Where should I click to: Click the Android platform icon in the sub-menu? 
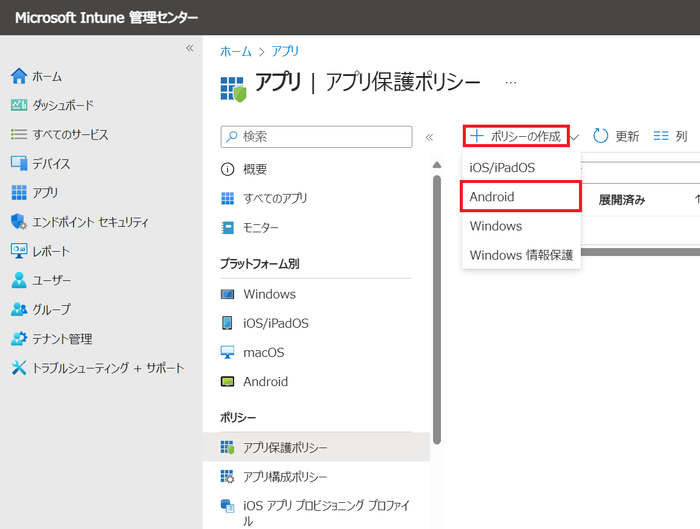pyautogui.click(x=227, y=382)
